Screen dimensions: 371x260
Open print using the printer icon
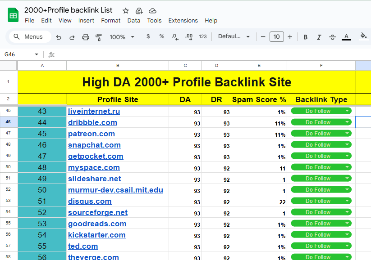(x=85, y=37)
